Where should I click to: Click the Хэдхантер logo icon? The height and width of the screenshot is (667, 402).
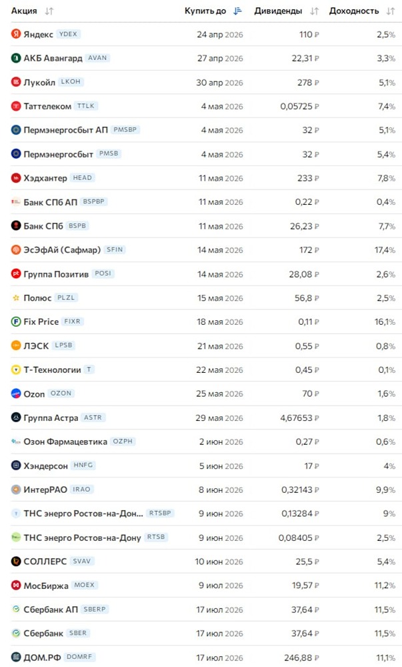tap(16, 178)
